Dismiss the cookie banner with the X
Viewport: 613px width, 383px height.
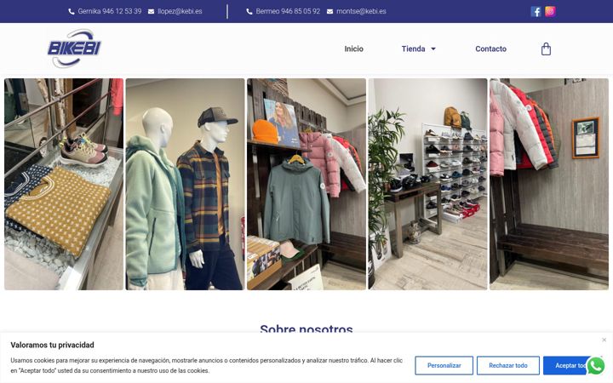click(x=604, y=340)
